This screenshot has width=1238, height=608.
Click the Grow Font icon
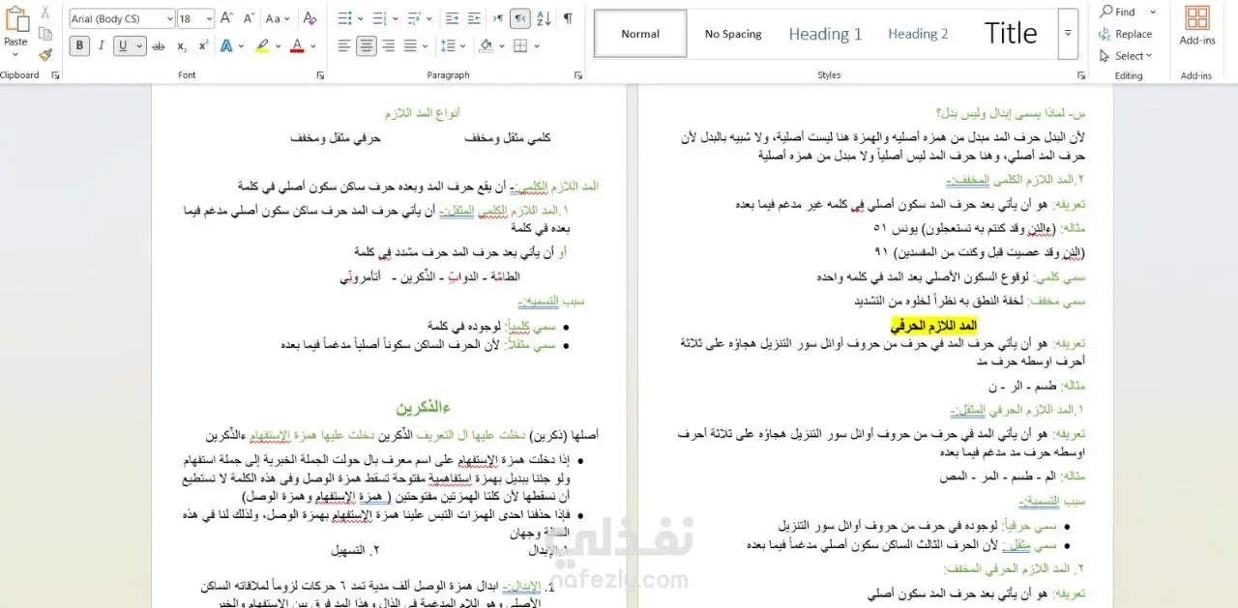[x=226, y=18]
